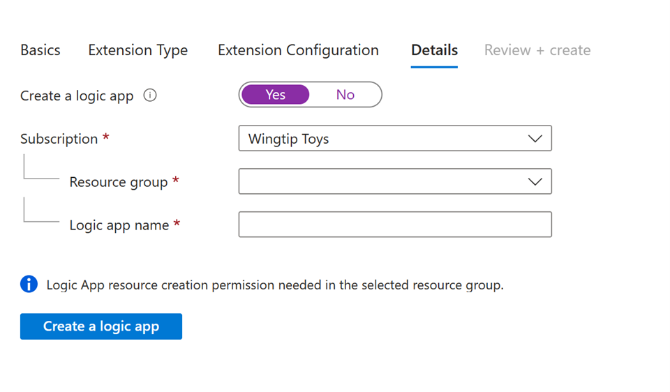Click the Create a logic app label text

point(77,96)
